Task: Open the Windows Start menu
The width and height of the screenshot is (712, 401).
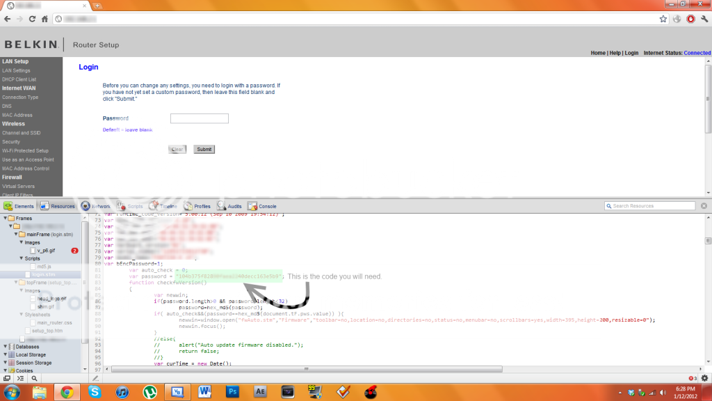Action: (12, 392)
